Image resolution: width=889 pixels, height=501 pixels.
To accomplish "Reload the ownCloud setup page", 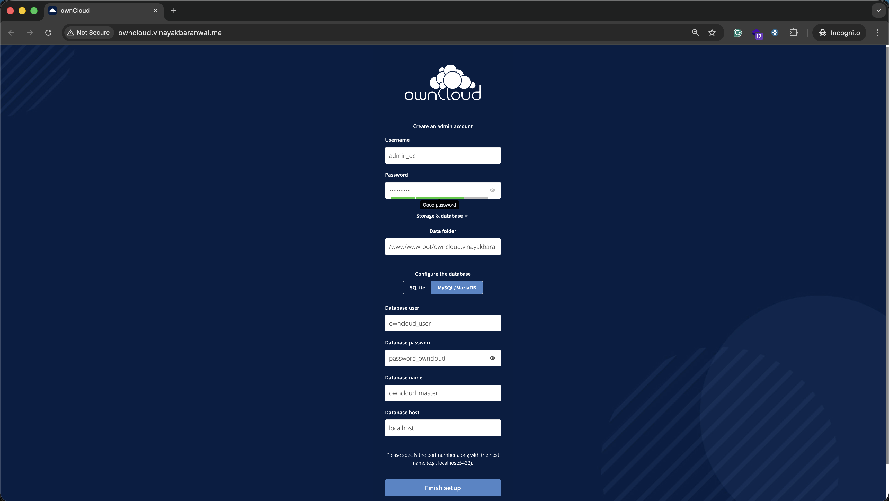I will (48, 32).
